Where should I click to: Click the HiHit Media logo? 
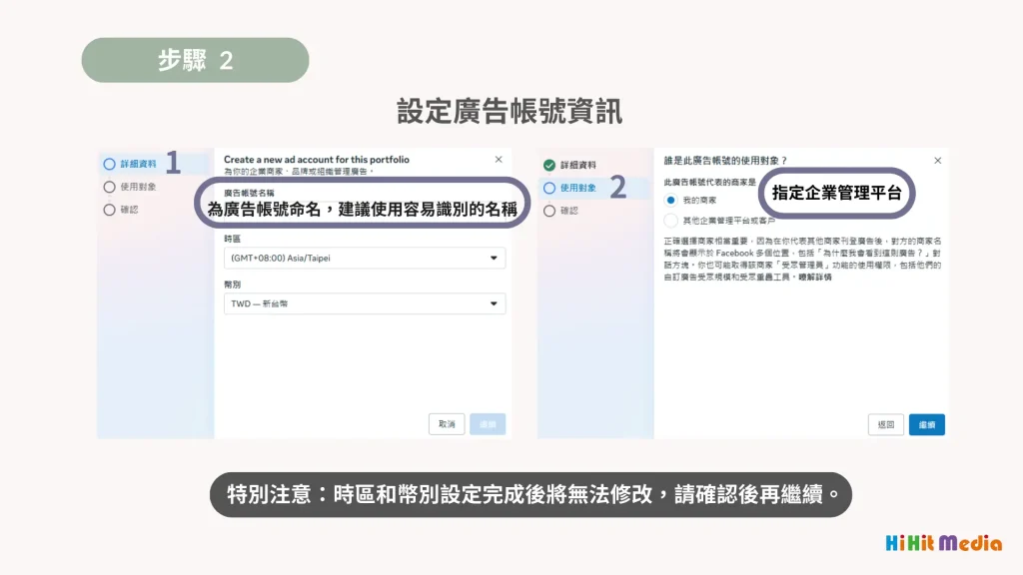943,544
